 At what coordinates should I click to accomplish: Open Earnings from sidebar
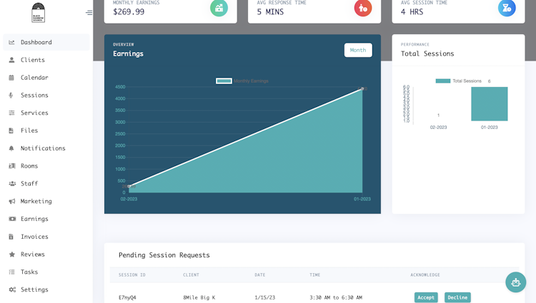coord(46,219)
